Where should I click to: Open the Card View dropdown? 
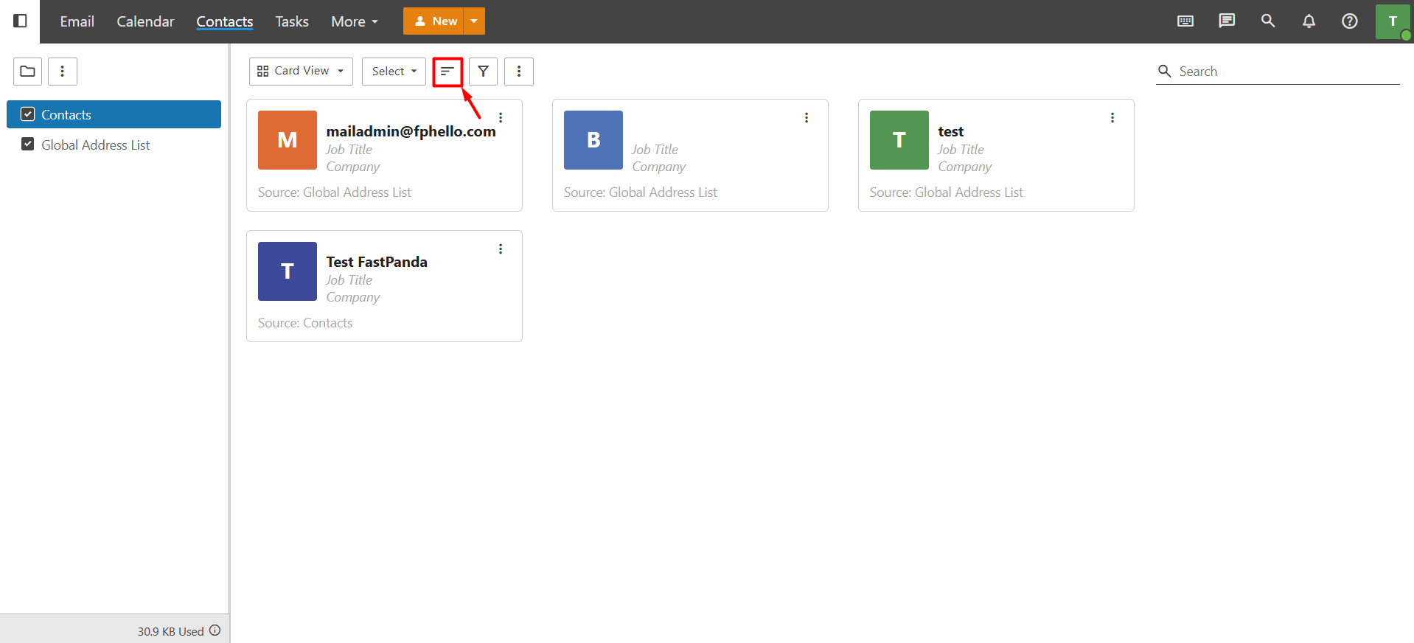pyautogui.click(x=301, y=72)
